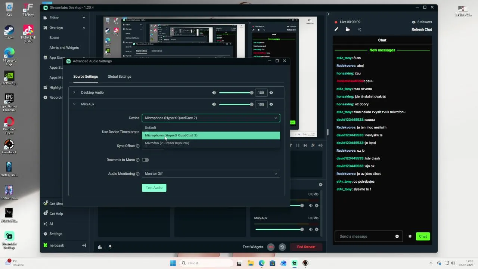478x269 pixels.
Task: Select Microphone (HyperX QuadCast 2) option
Action: [211, 135]
